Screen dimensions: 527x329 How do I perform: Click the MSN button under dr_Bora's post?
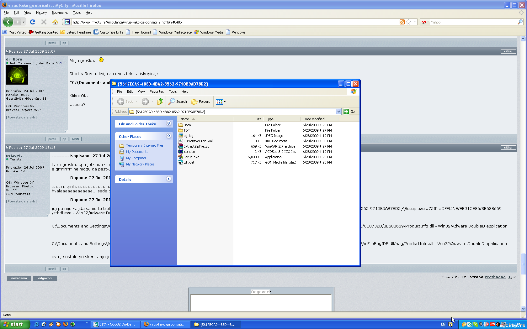point(76,139)
